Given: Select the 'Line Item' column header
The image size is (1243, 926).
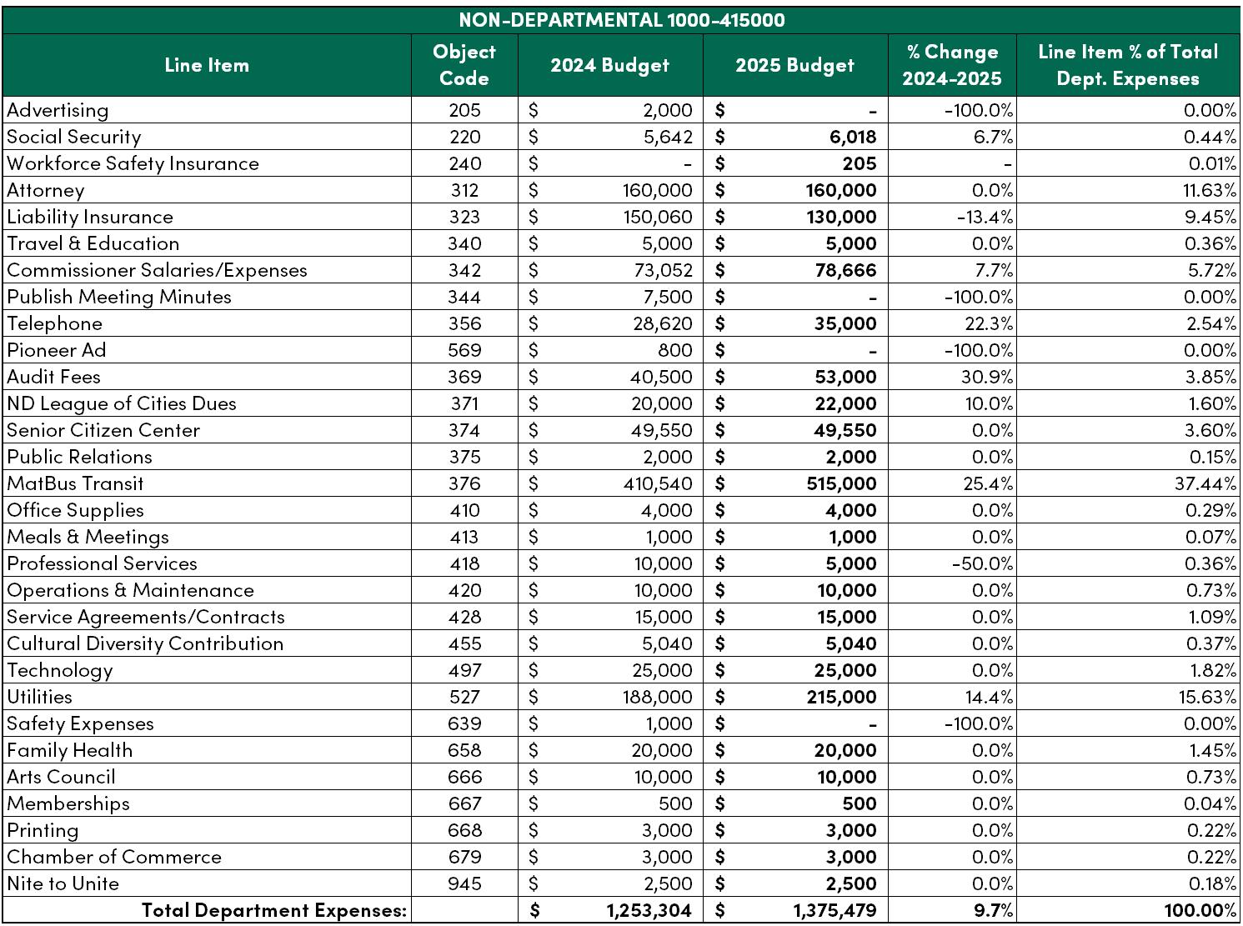Looking at the screenshot, I should (x=207, y=65).
